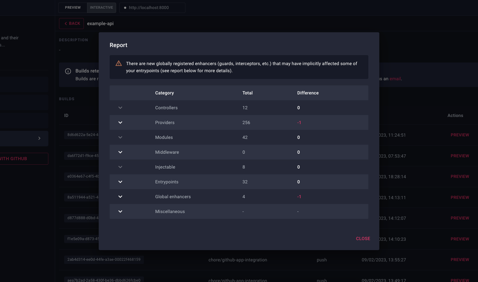Preview the 13:55:27 build

click(460, 260)
